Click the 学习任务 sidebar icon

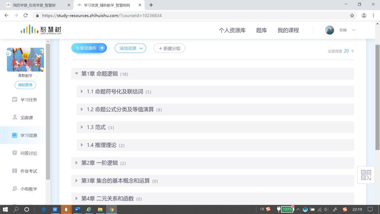pyautogui.click(x=15, y=100)
